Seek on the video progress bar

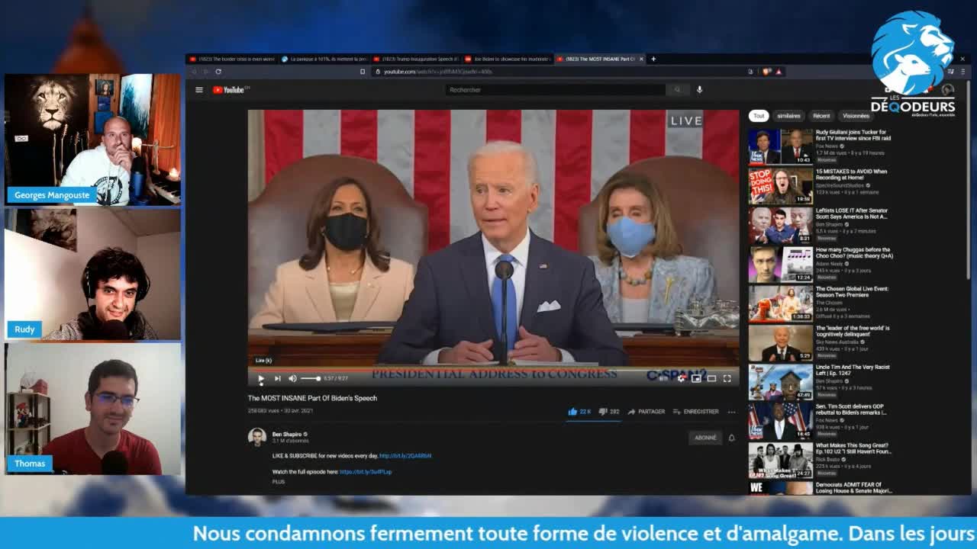click(493, 370)
